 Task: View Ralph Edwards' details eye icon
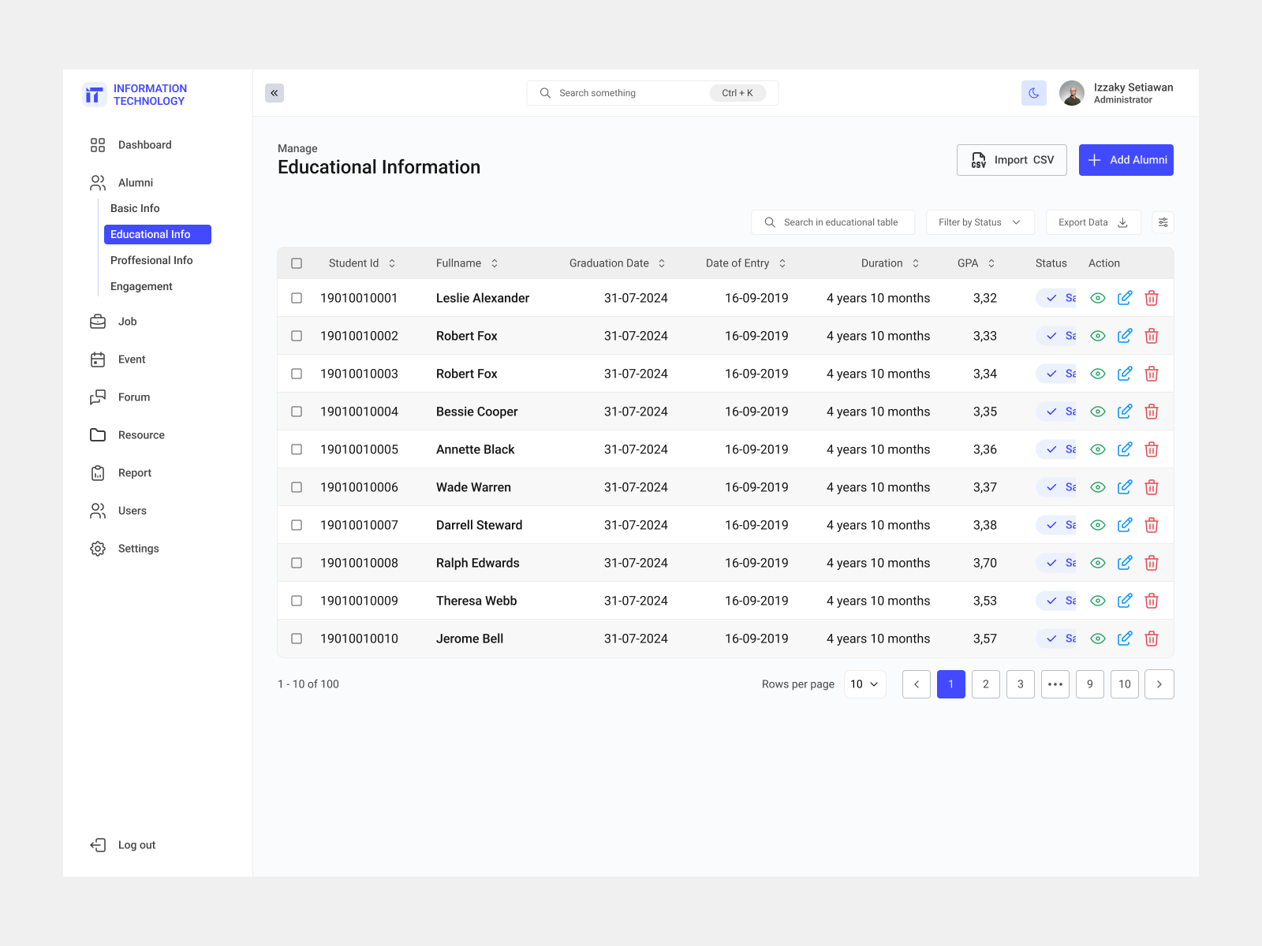pos(1097,563)
